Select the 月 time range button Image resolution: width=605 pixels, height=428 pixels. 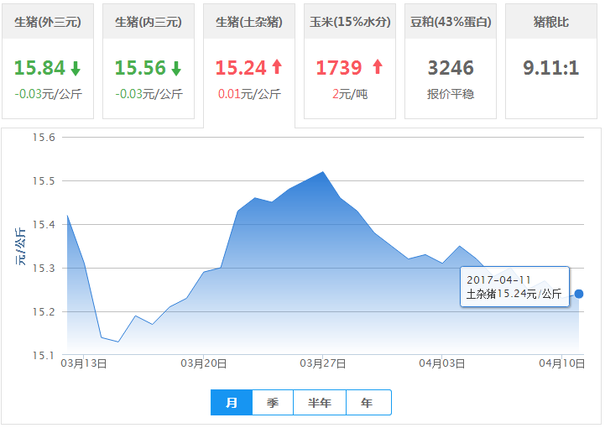(232, 403)
